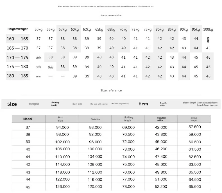Click waistline value 92.000
This screenshot has height=193, width=222.
[95, 134]
